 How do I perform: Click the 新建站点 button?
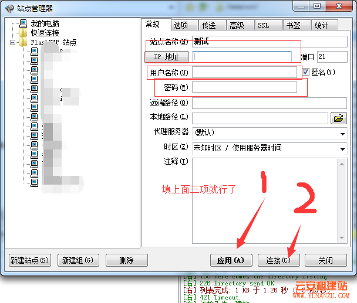[30, 260]
